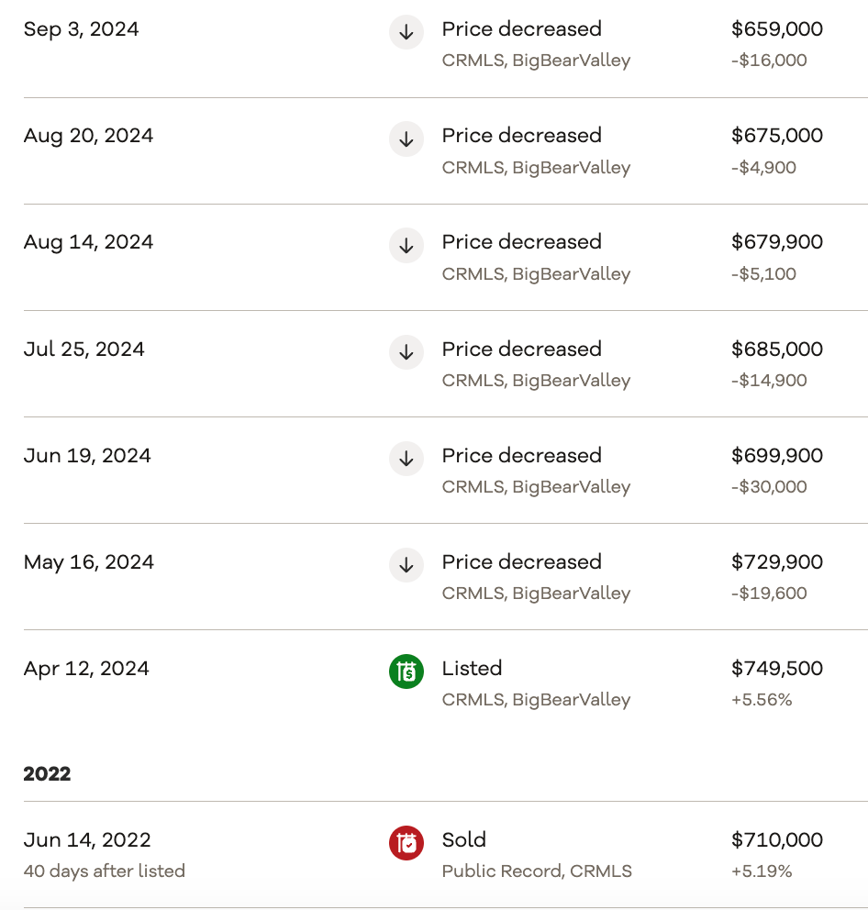Click the 2022 year heading
The image size is (868, 910).
47,773
